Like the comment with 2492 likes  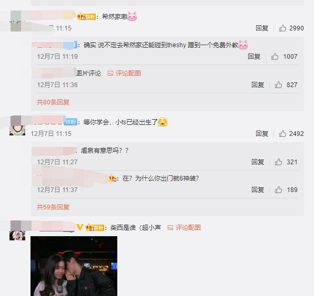pyautogui.click(x=282, y=133)
